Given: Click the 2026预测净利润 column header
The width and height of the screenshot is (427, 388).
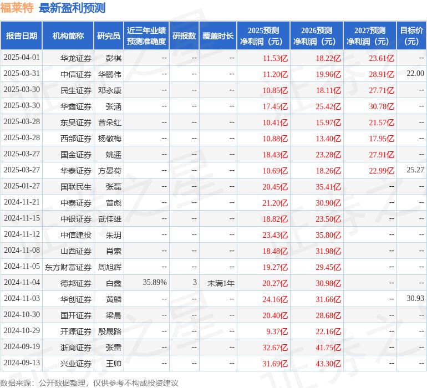Looking at the screenshot, I should [x=317, y=35].
